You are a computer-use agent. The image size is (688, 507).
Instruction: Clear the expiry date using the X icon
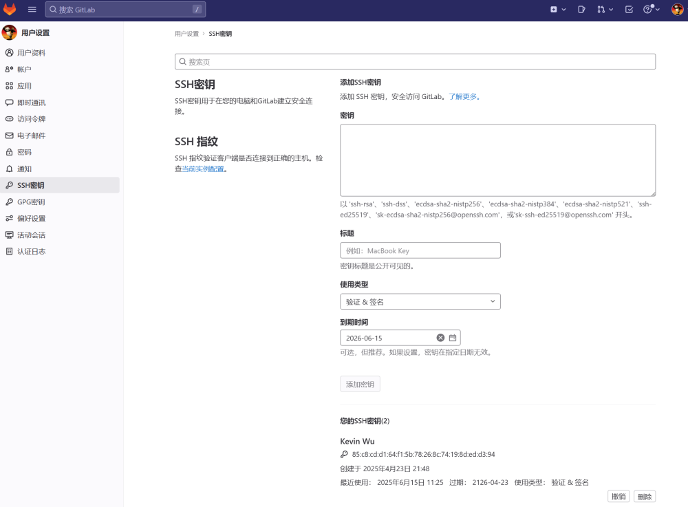point(440,338)
